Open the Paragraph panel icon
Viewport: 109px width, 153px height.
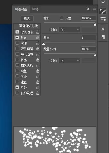(103, 37)
